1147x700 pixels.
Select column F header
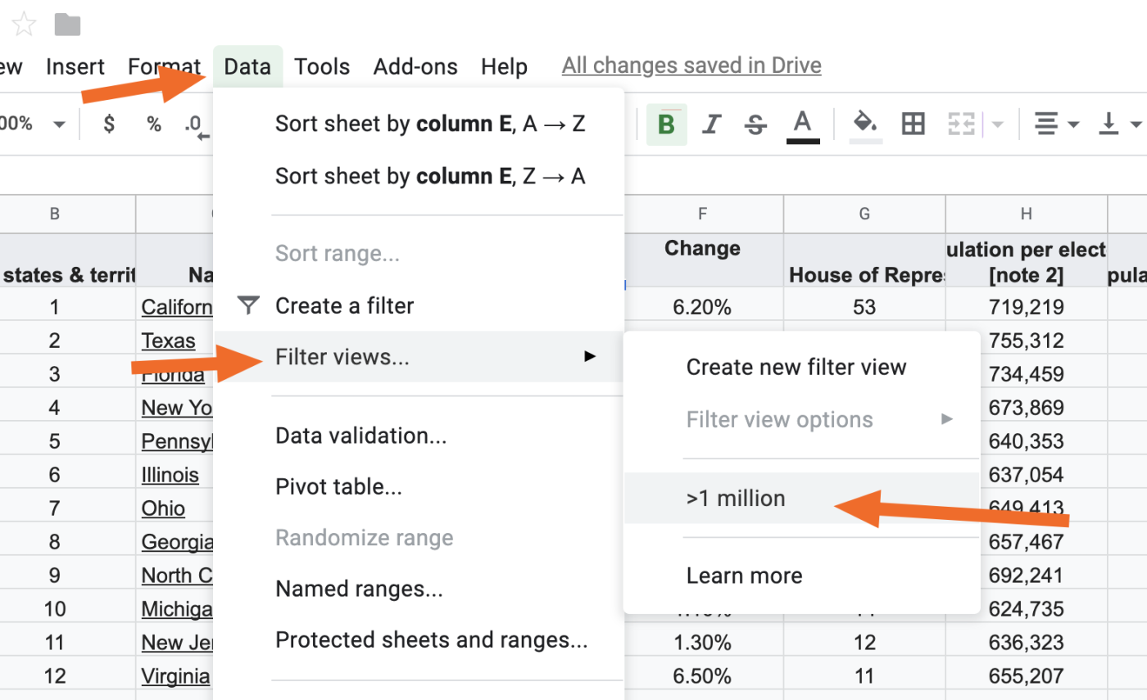[x=702, y=215]
